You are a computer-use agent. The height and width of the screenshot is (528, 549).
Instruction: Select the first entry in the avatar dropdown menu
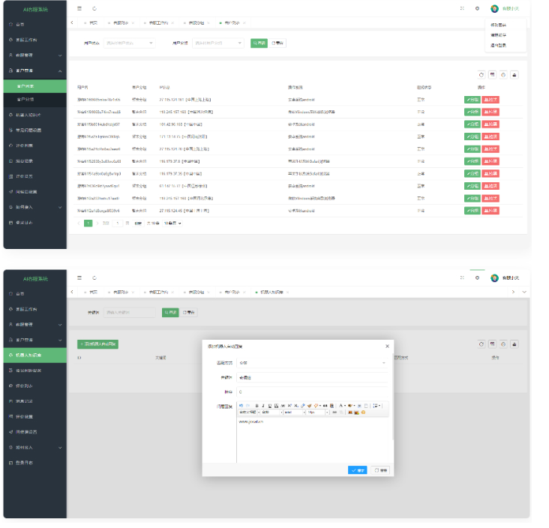[x=499, y=25]
